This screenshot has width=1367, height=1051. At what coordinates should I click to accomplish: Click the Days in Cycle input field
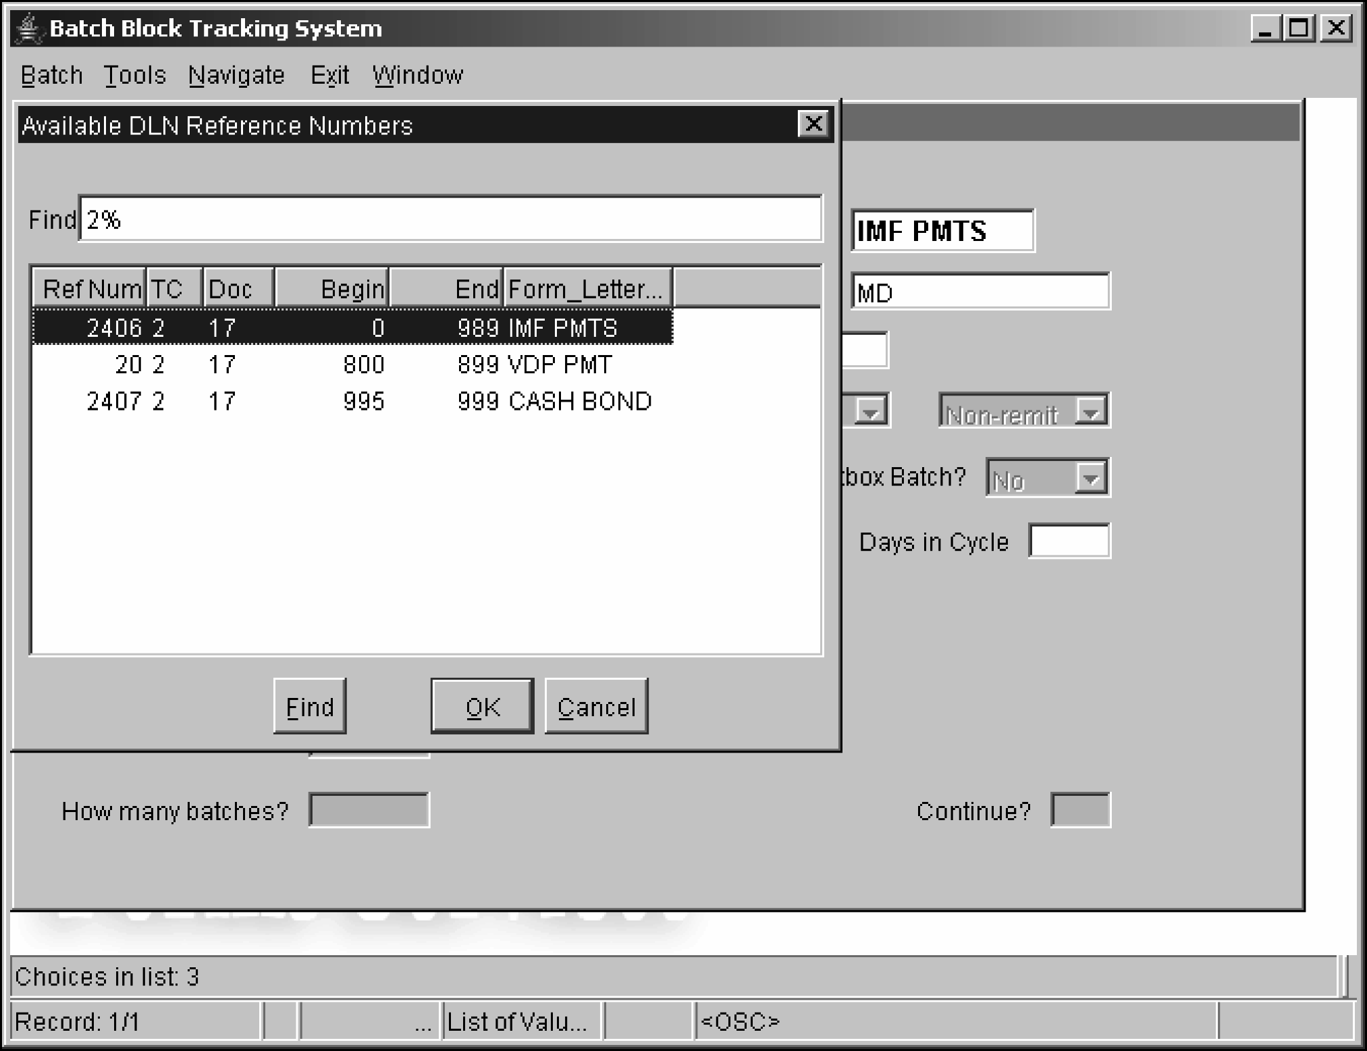1069,541
